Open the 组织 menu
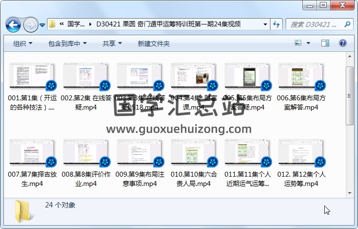358x229 pixels. click(22, 44)
